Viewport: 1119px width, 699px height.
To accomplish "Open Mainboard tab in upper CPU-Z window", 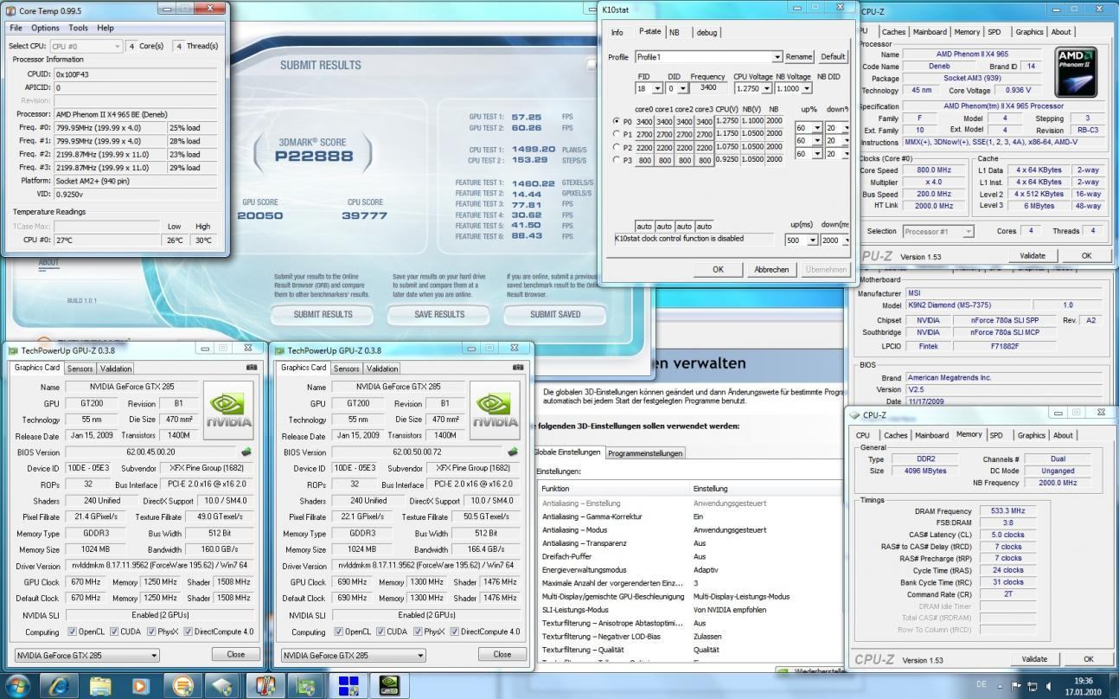I will pos(930,32).
